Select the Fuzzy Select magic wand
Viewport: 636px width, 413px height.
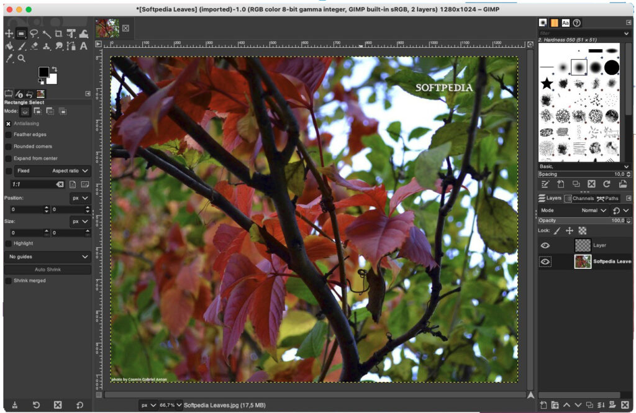[46, 34]
